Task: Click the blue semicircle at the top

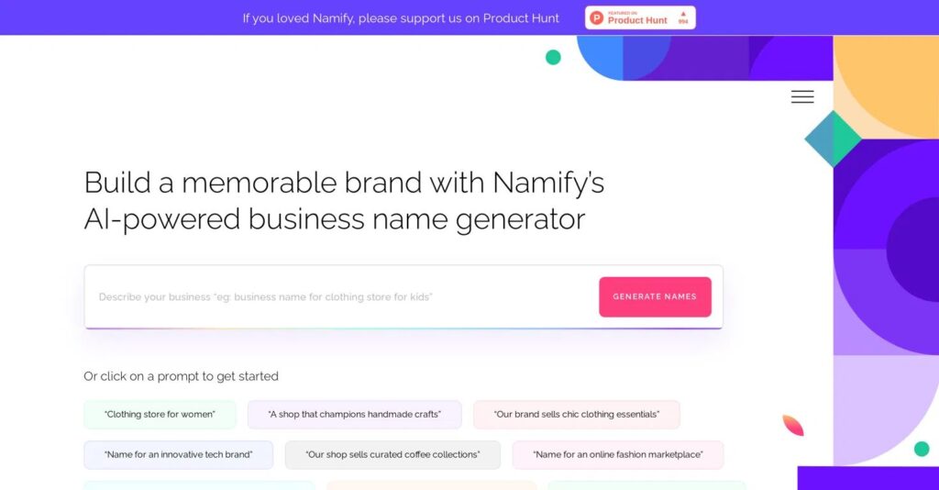Action: pos(602,55)
